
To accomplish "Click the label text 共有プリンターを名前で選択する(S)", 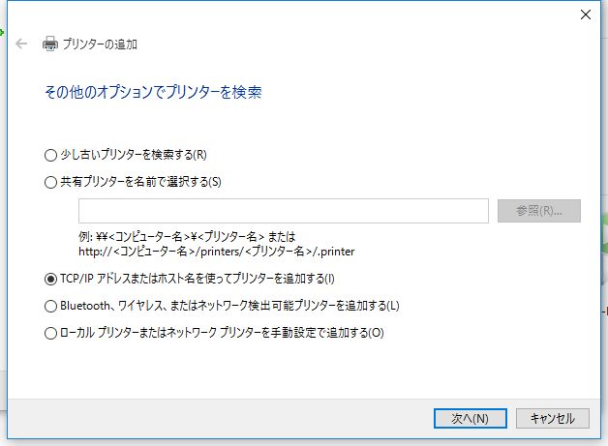I will click(141, 181).
